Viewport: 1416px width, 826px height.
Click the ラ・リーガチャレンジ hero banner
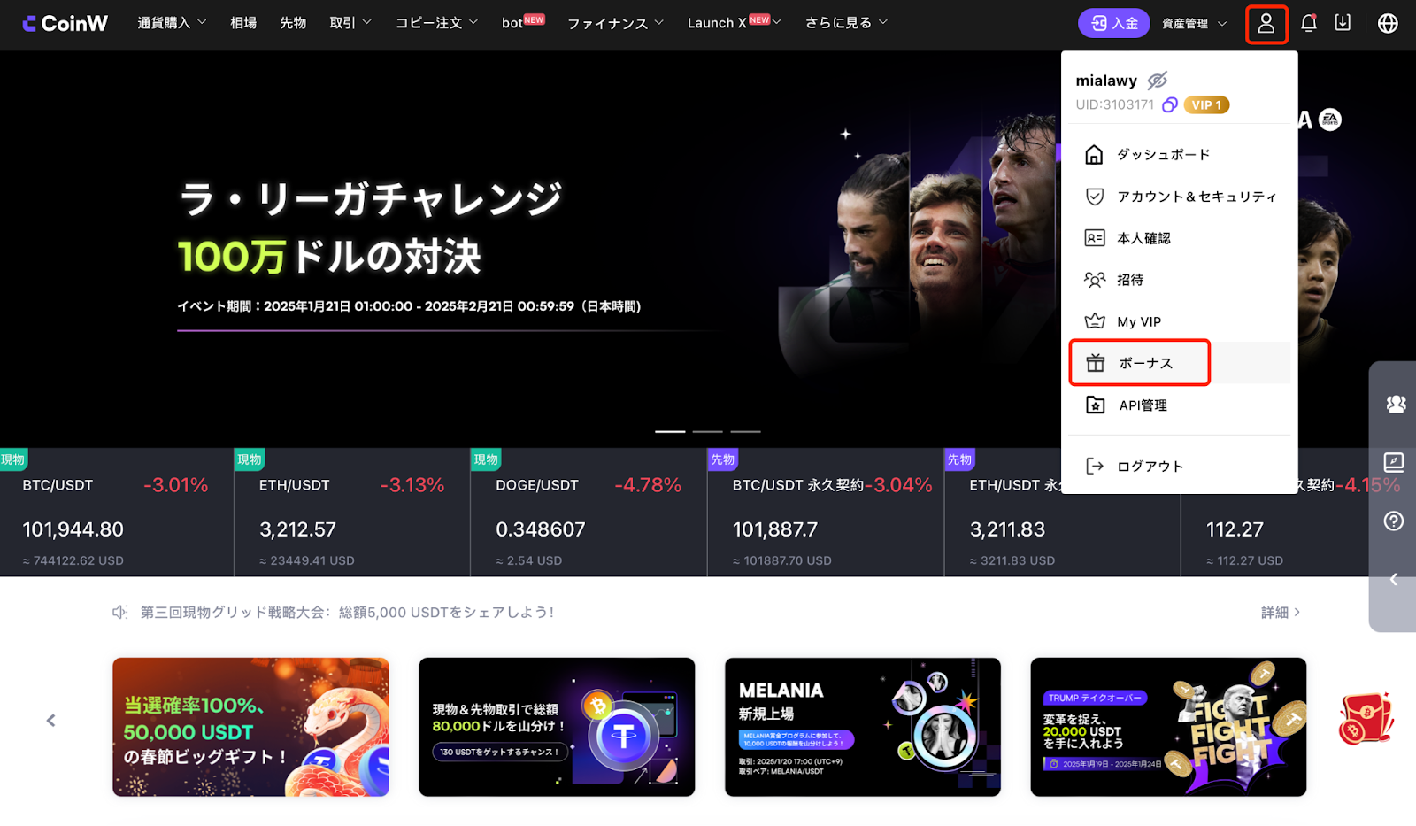tap(530, 249)
